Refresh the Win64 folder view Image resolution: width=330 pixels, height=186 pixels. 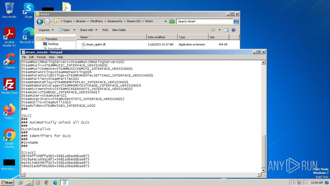click(172, 21)
